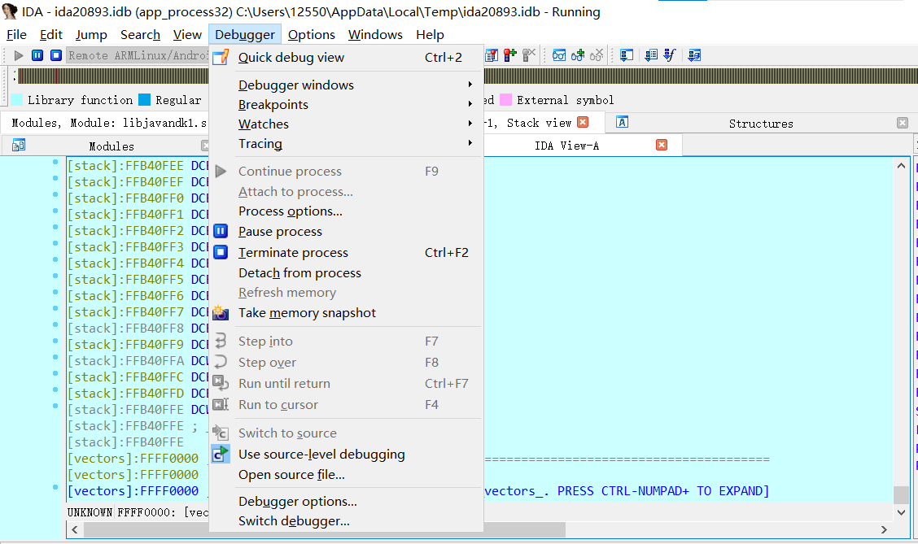Screen dimensions: 918x544
Task: Click the add breakpoint toolbar icon
Action: coord(510,55)
